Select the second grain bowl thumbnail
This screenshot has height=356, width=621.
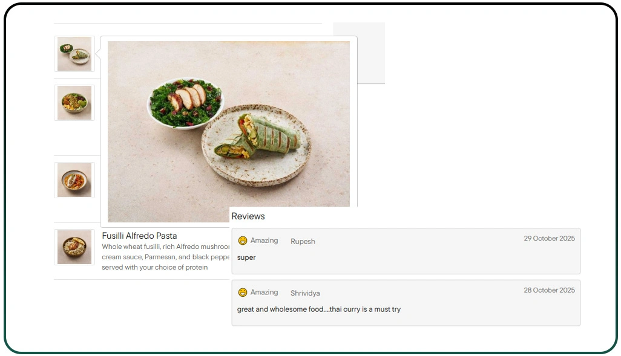(x=74, y=102)
